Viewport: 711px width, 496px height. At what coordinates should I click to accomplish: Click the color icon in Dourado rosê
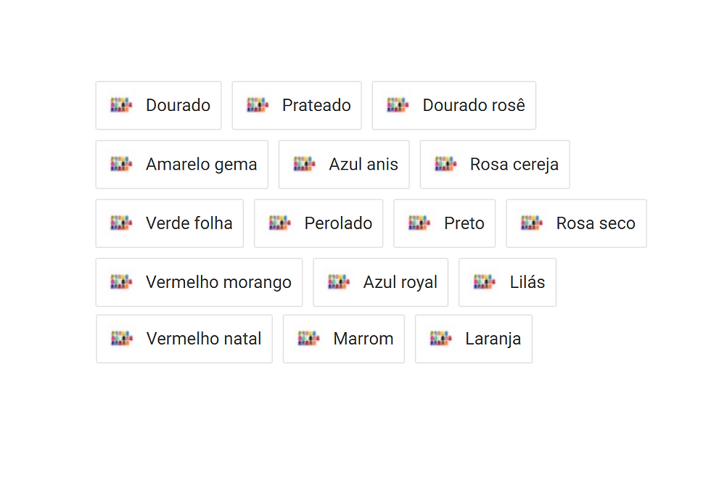398,105
